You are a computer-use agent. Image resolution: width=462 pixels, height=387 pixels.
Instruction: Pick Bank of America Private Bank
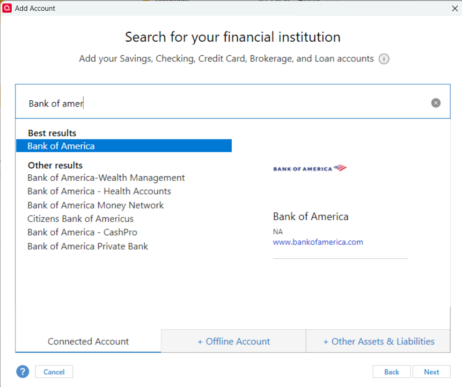coord(88,246)
